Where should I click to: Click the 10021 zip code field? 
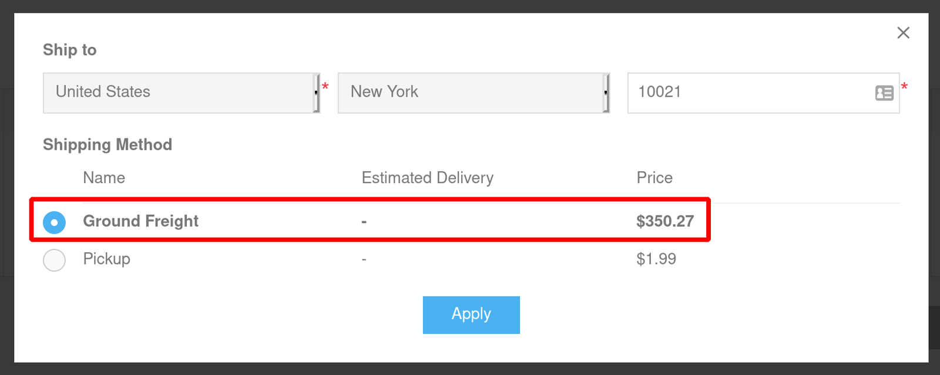(x=763, y=93)
